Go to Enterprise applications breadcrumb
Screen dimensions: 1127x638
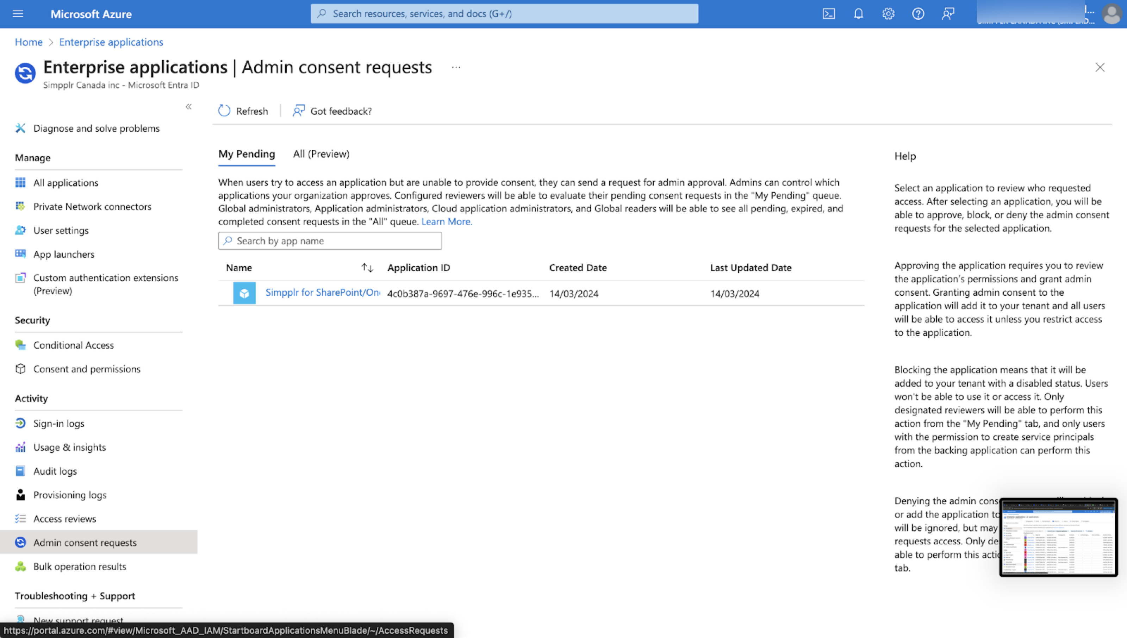111,42
